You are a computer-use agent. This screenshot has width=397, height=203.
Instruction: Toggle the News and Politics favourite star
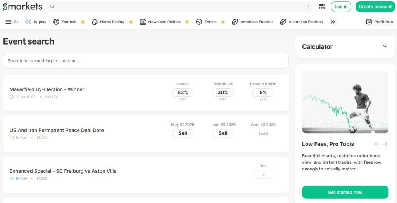tap(187, 22)
